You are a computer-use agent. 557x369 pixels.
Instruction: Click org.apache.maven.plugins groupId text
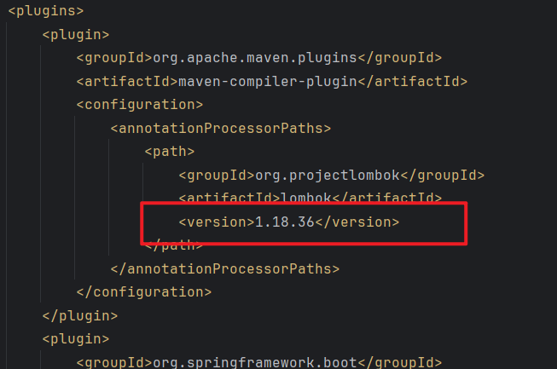(x=255, y=58)
